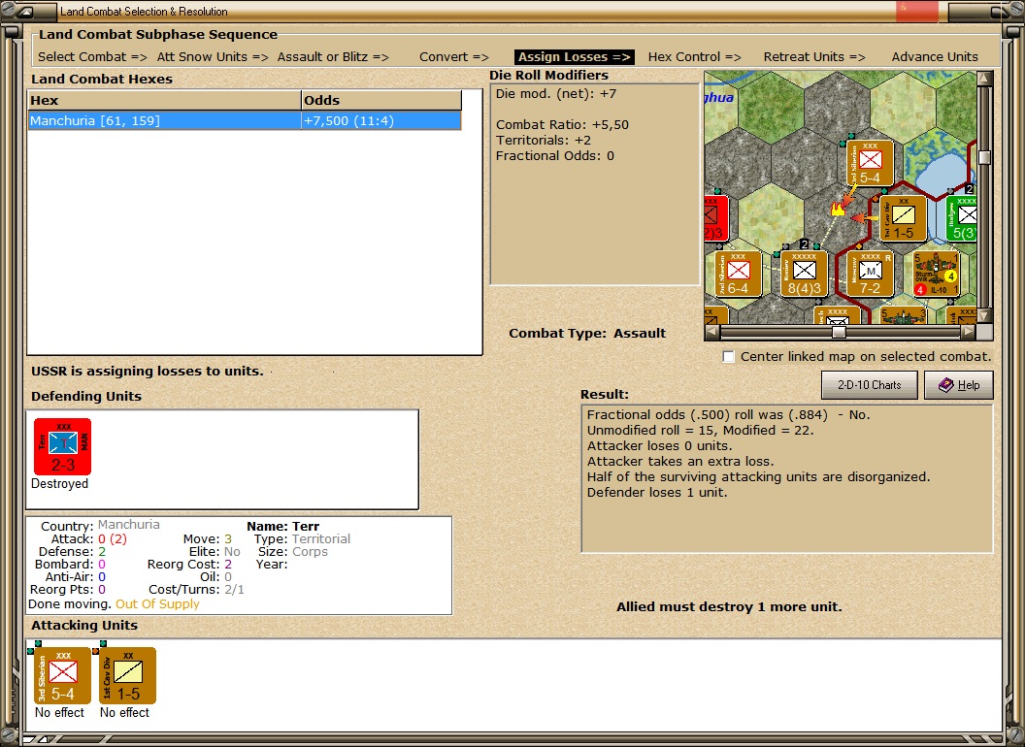Click 'Attacker takes an extra loss.' result line
The image size is (1025, 747).
pos(679,462)
